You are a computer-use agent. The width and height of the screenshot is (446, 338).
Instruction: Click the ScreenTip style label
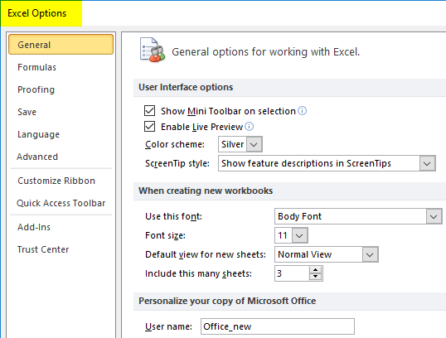point(177,163)
